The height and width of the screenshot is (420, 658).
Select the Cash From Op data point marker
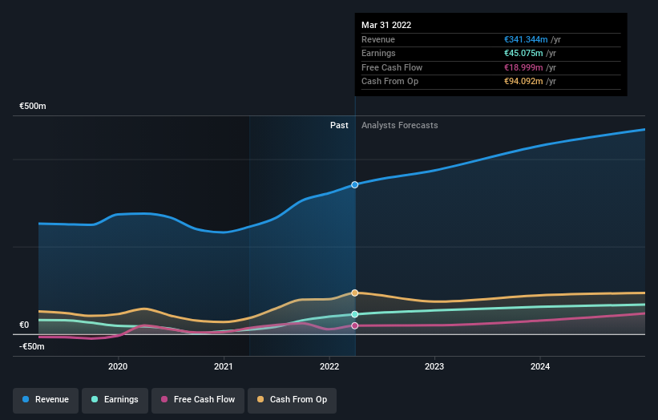(x=354, y=293)
